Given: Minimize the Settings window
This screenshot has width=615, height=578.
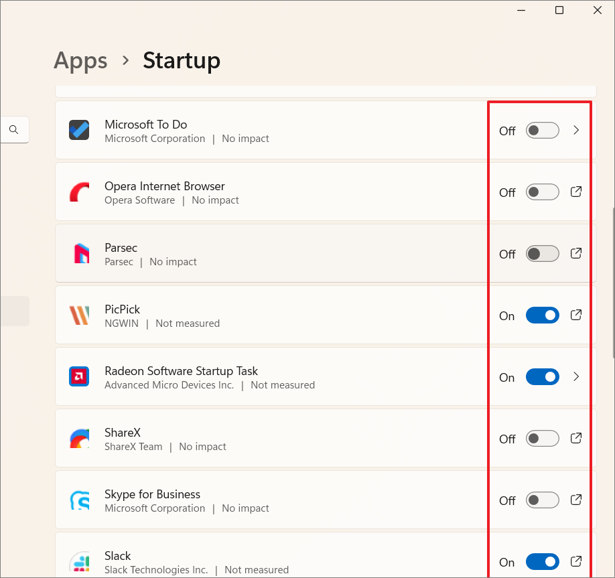Looking at the screenshot, I should pyautogui.click(x=521, y=10).
